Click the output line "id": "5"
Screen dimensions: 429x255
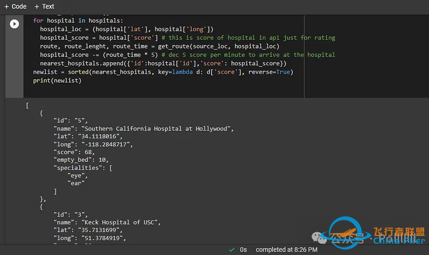[x=70, y=120]
